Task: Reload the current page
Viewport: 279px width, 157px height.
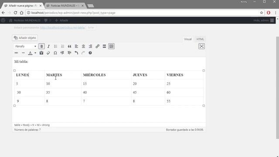Action: pyautogui.click(x=16, y=13)
